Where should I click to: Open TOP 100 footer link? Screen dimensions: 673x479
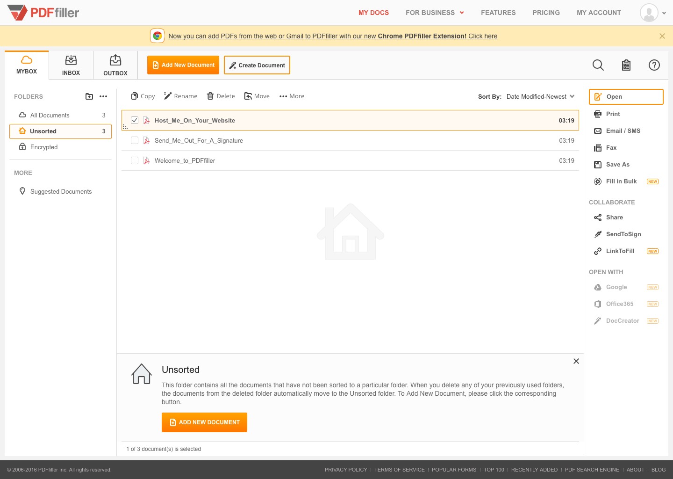coord(494,470)
